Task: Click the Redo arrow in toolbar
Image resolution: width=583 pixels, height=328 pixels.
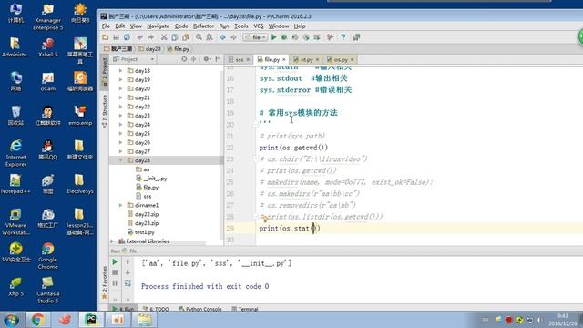Action: 150,37
